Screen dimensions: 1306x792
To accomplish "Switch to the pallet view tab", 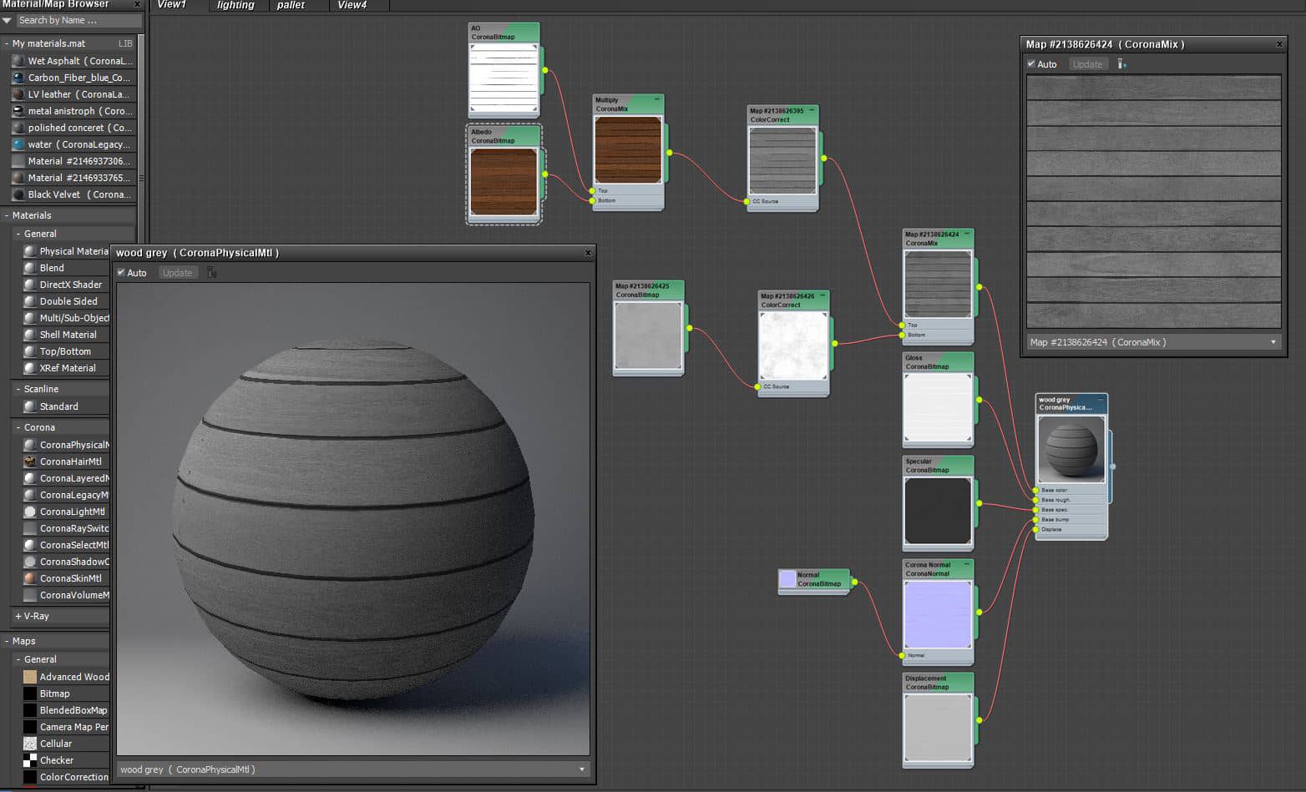I will 291,5.
